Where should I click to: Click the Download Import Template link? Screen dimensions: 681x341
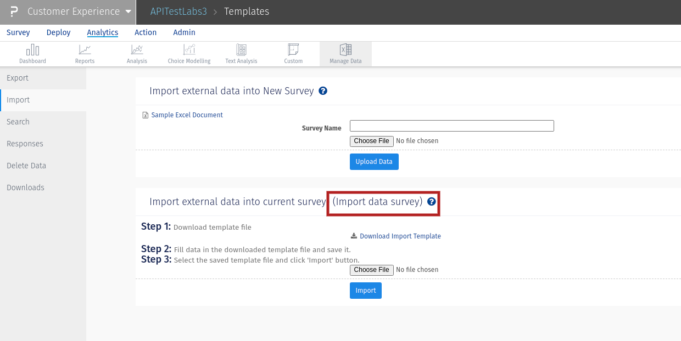(x=400, y=236)
